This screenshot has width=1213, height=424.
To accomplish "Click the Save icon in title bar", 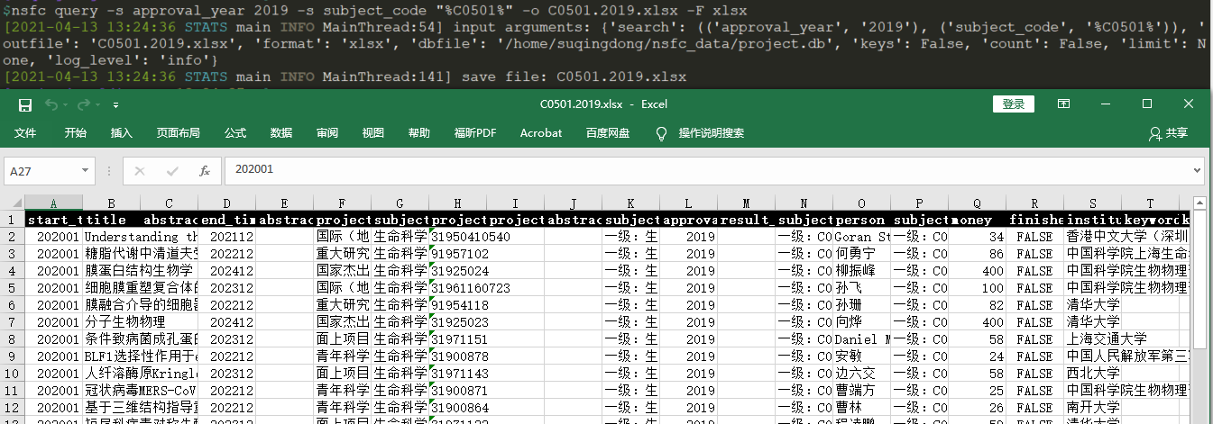I will pyautogui.click(x=25, y=104).
